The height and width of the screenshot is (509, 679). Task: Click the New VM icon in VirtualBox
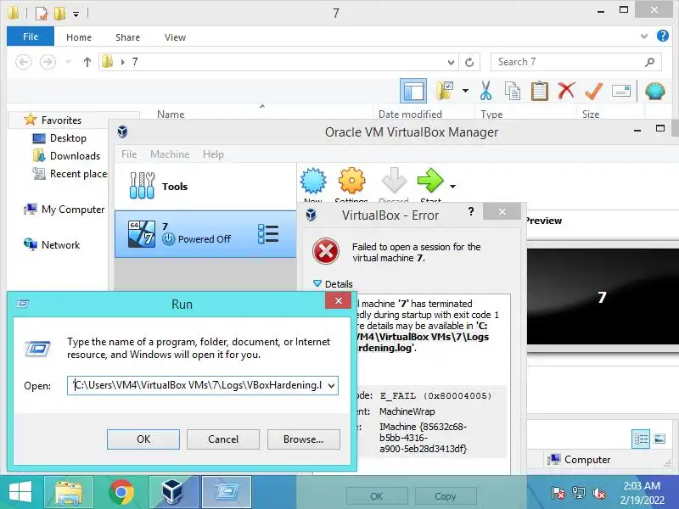point(313,181)
